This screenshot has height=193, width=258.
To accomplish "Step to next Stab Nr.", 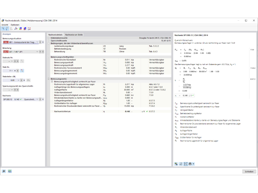I will click(18, 71).
